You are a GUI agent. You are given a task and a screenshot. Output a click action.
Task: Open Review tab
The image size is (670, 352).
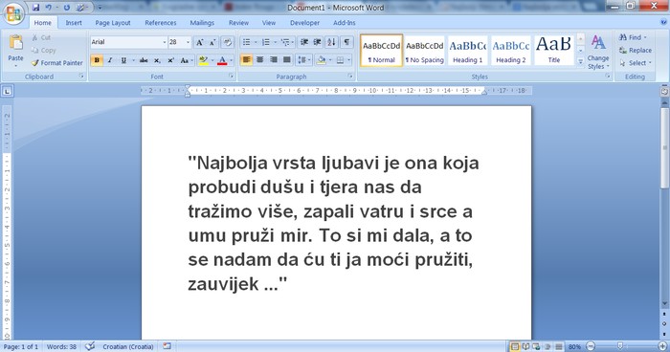coord(238,23)
